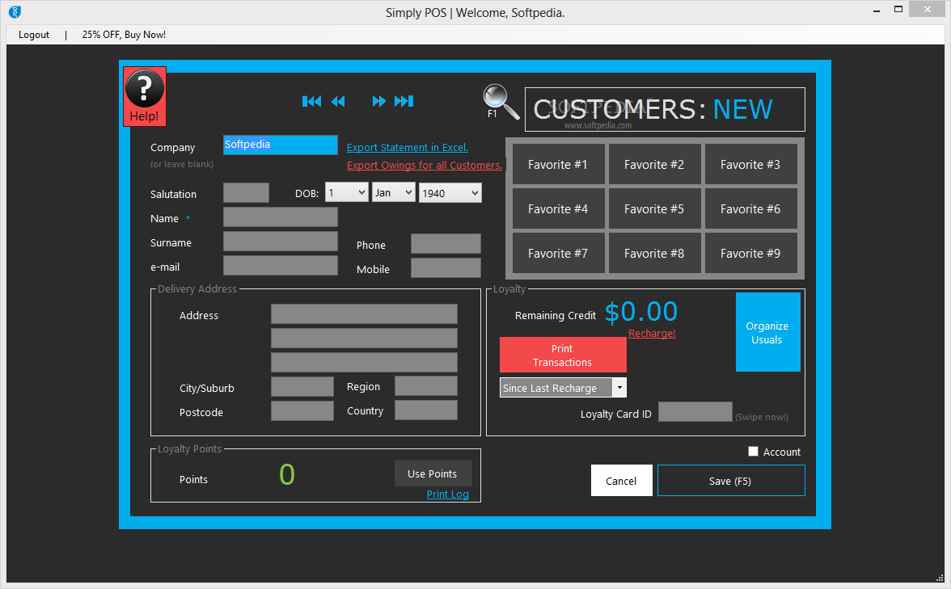Click the Mobile input field

(x=446, y=268)
